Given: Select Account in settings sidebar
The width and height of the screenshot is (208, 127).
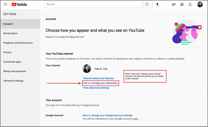Looking at the screenshot, I should pos(8,24).
